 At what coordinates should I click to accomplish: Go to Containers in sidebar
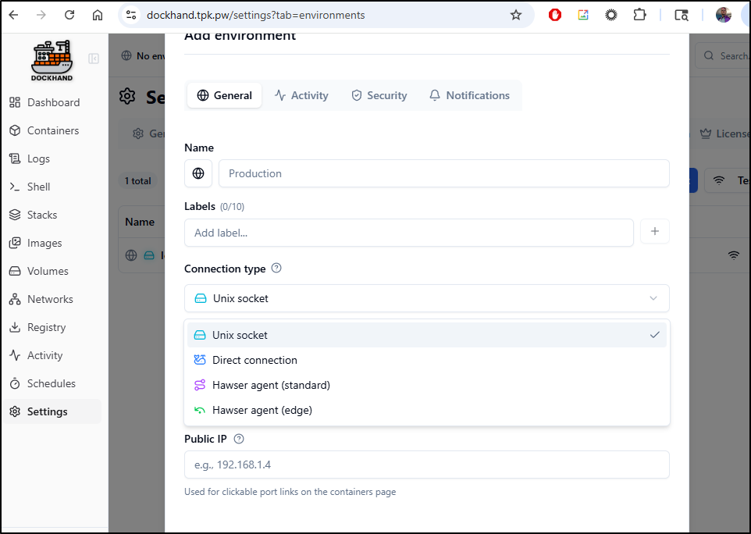click(52, 130)
